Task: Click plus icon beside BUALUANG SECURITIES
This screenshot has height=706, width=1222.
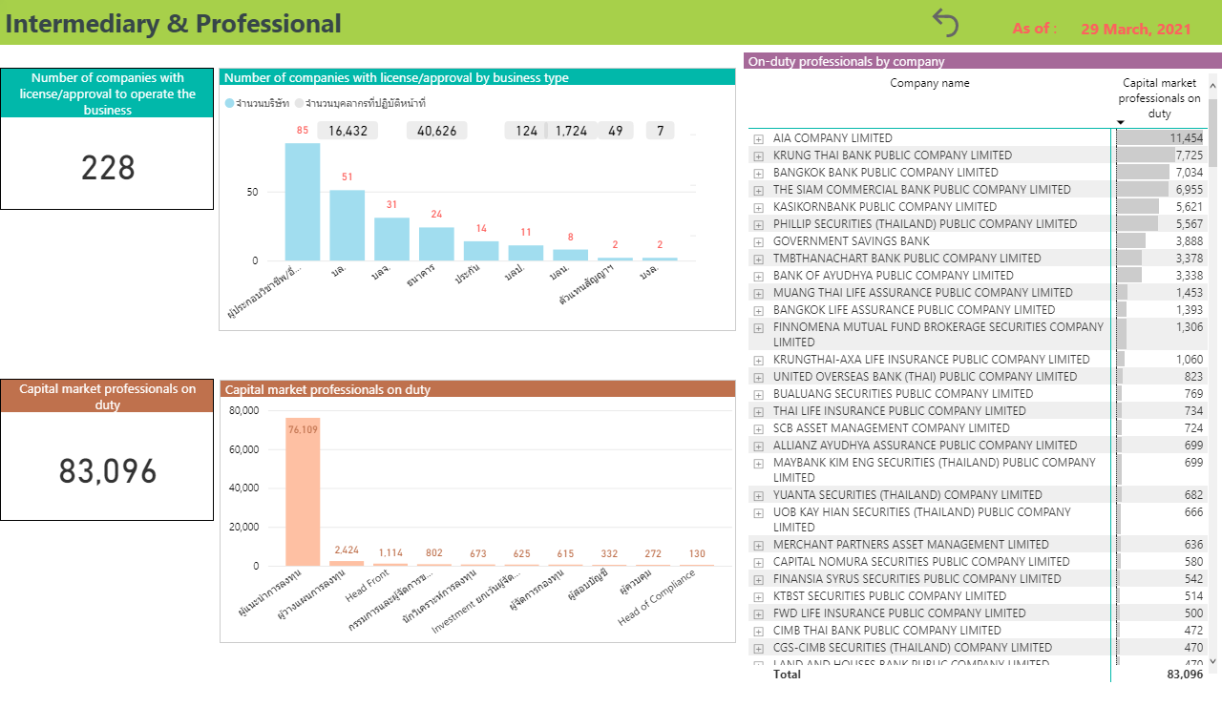Action: click(x=759, y=394)
